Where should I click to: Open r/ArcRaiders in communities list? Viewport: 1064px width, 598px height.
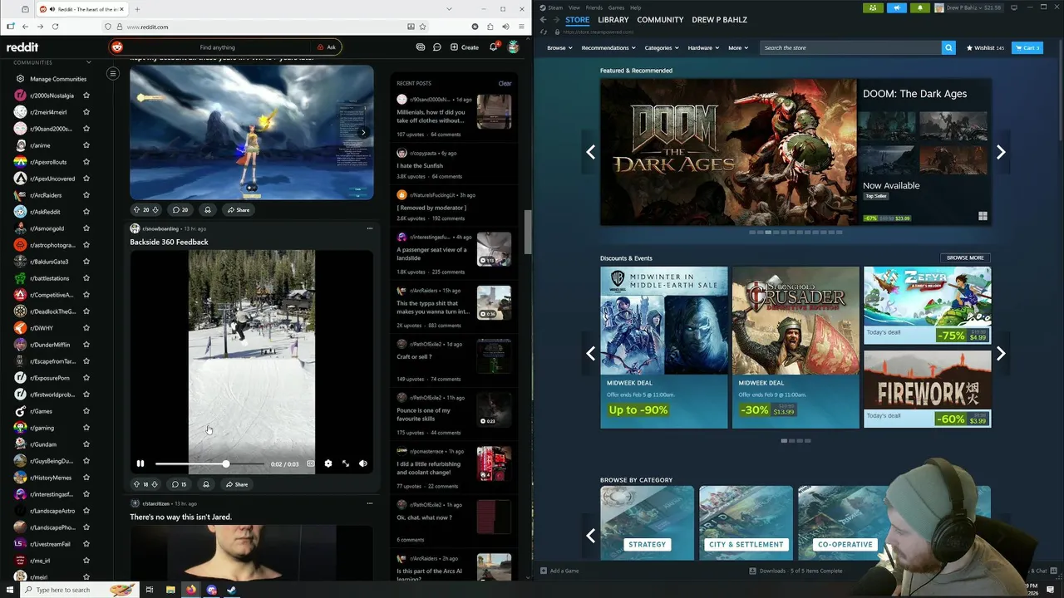(x=46, y=195)
